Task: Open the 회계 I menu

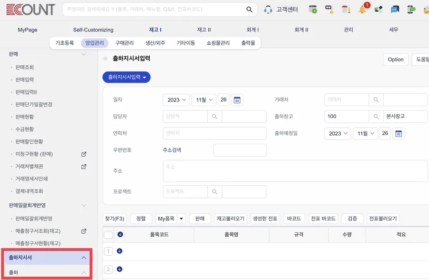Action: [x=253, y=30]
